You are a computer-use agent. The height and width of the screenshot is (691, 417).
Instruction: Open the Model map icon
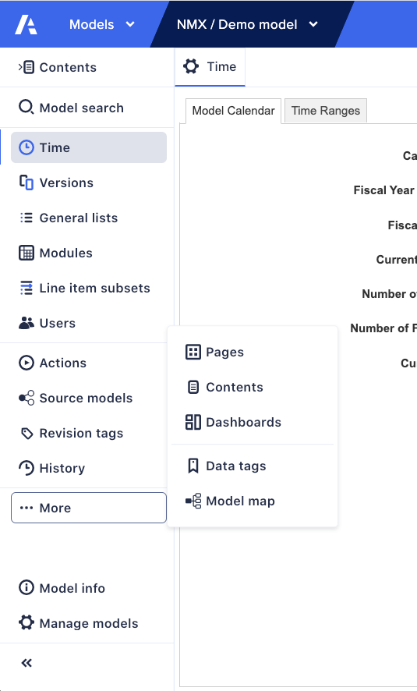coord(193,501)
